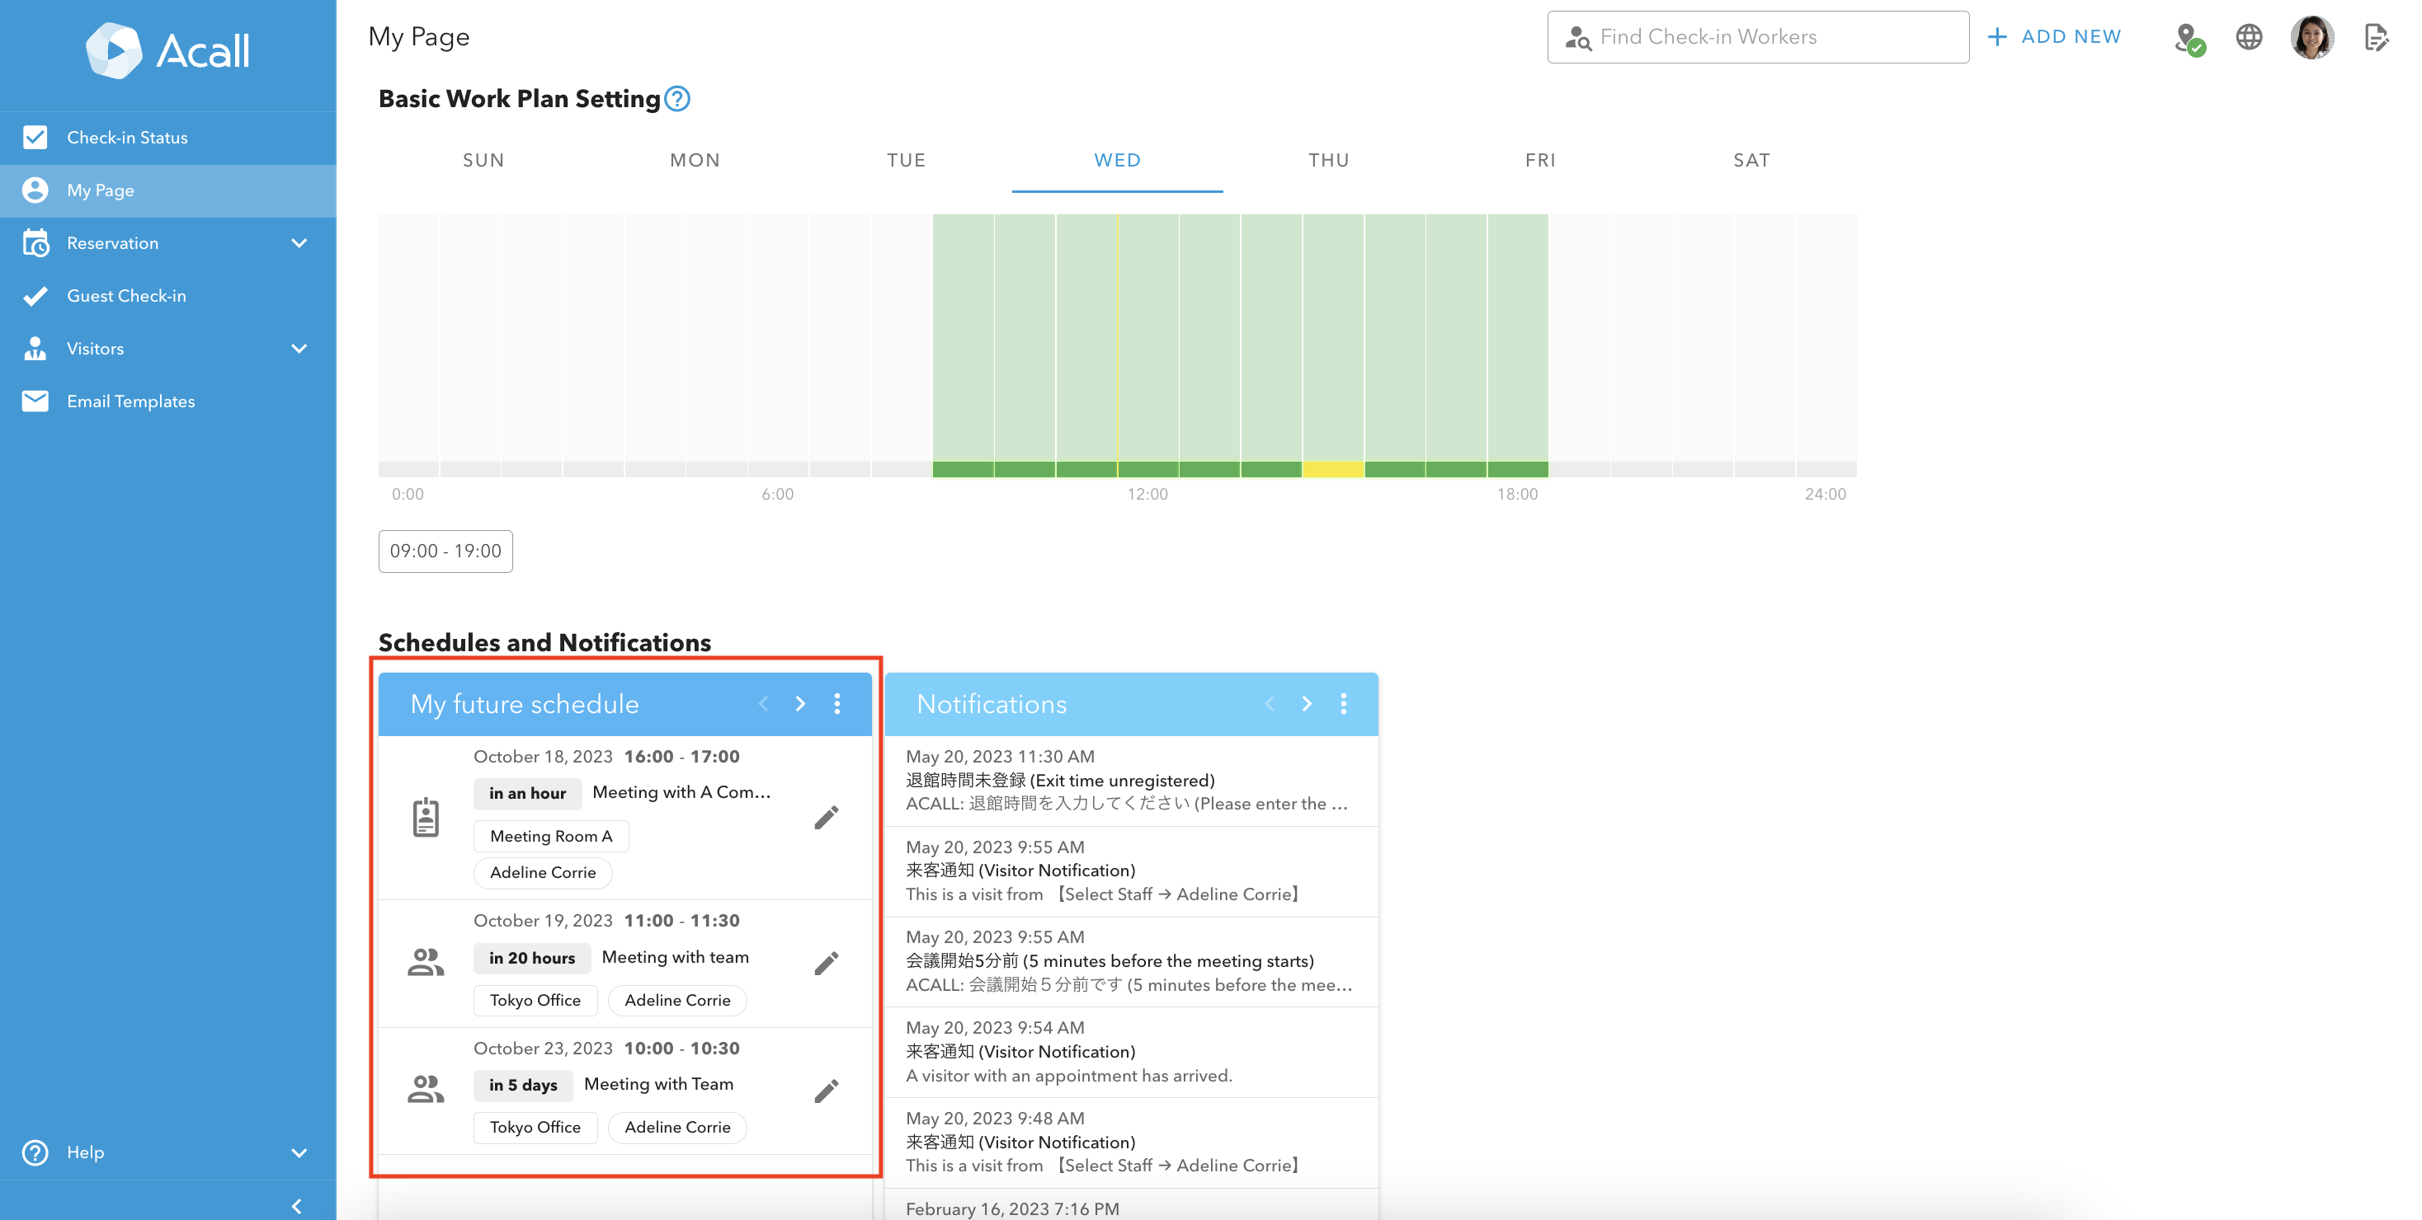This screenshot has width=2422, height=1220.
Task: Collapse the sidebar with bottom arrow
Action: click(x=296, y=1206)
